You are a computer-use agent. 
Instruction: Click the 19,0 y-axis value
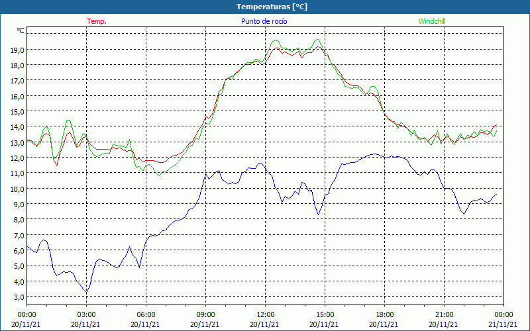coord(18,50)
